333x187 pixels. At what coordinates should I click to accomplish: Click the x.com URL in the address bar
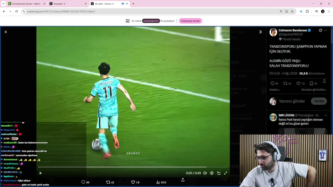[61, 11]
